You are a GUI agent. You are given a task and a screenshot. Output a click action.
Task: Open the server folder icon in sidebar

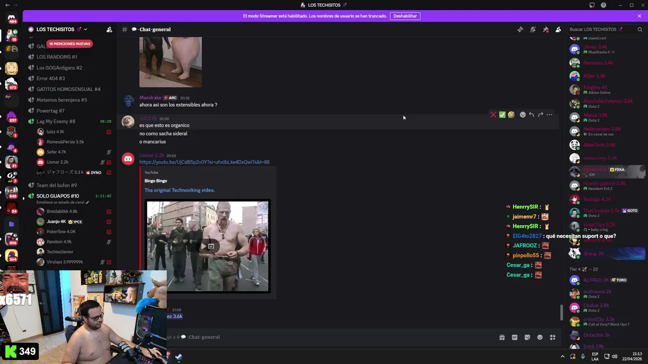[x=11, y=224]
